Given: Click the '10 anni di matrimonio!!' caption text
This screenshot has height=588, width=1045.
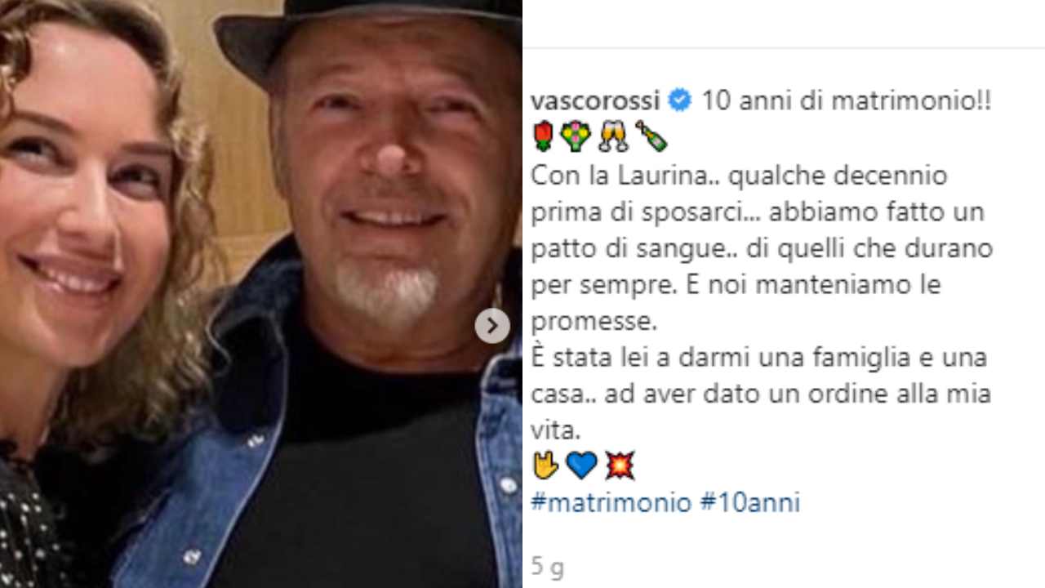Looking at the screenshot, I should pyautogui.click(x=847, y=101).
